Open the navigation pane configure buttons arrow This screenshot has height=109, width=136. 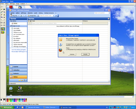(x=26, y=80)
